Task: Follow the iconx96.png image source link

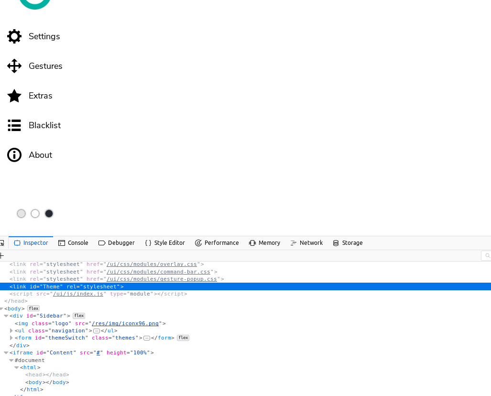Action: coord(125,323)
